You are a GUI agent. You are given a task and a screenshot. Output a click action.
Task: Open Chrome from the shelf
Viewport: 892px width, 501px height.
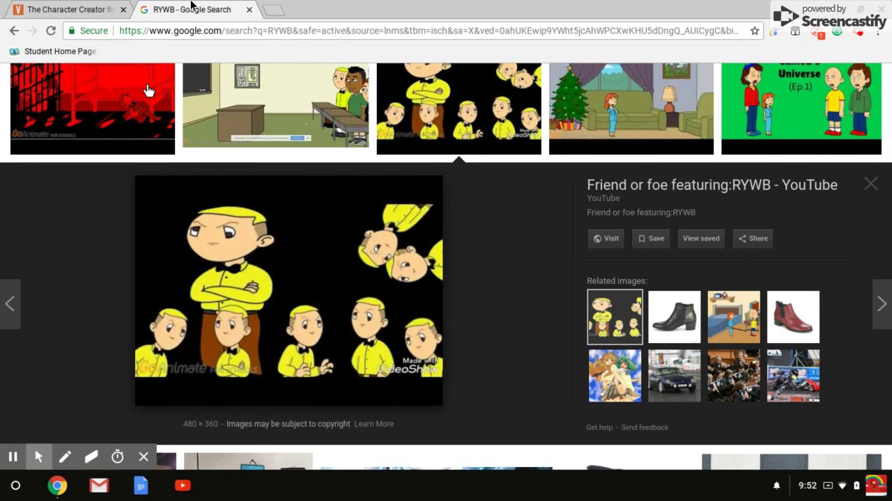(x=57, y=486)
